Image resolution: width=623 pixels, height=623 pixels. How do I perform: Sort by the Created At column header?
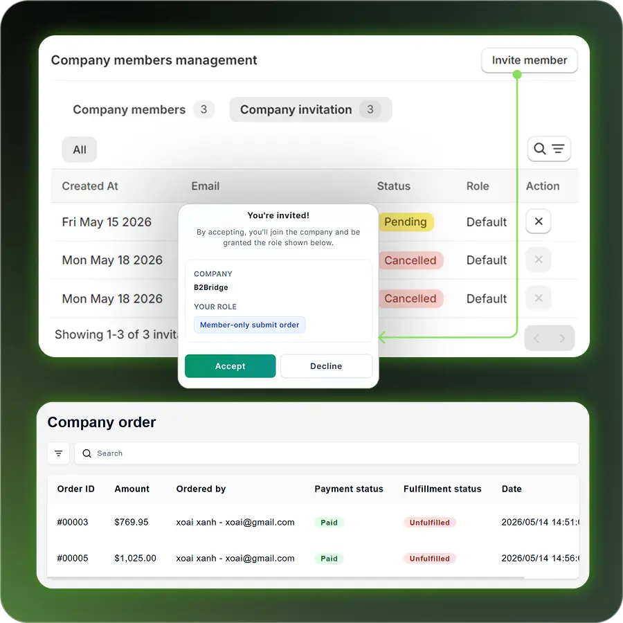click(90, 186)
